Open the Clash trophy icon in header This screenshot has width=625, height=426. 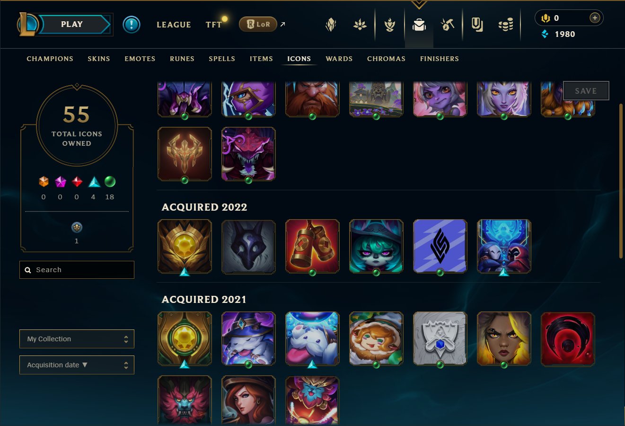point(390,25)
